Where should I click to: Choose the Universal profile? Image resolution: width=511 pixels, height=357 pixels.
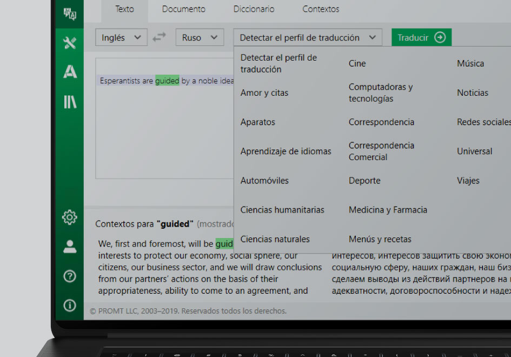click(475, 151)
